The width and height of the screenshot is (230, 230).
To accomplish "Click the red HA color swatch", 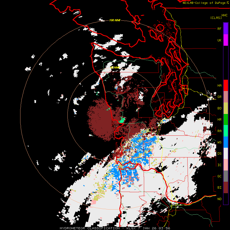I will (x=226, y=85).
